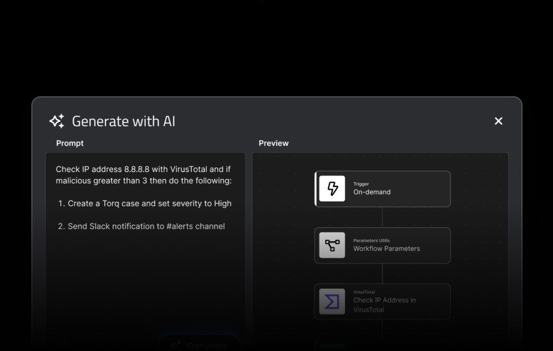
Task: Click the Workflow Parameters branch icon
Action: (x=332, y=245)
